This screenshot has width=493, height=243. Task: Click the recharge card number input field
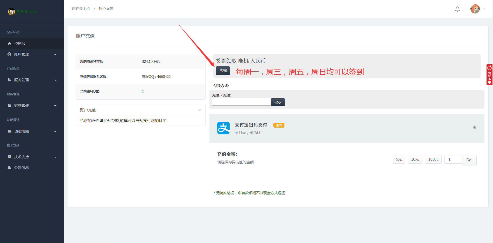click(x=241, y=102)
